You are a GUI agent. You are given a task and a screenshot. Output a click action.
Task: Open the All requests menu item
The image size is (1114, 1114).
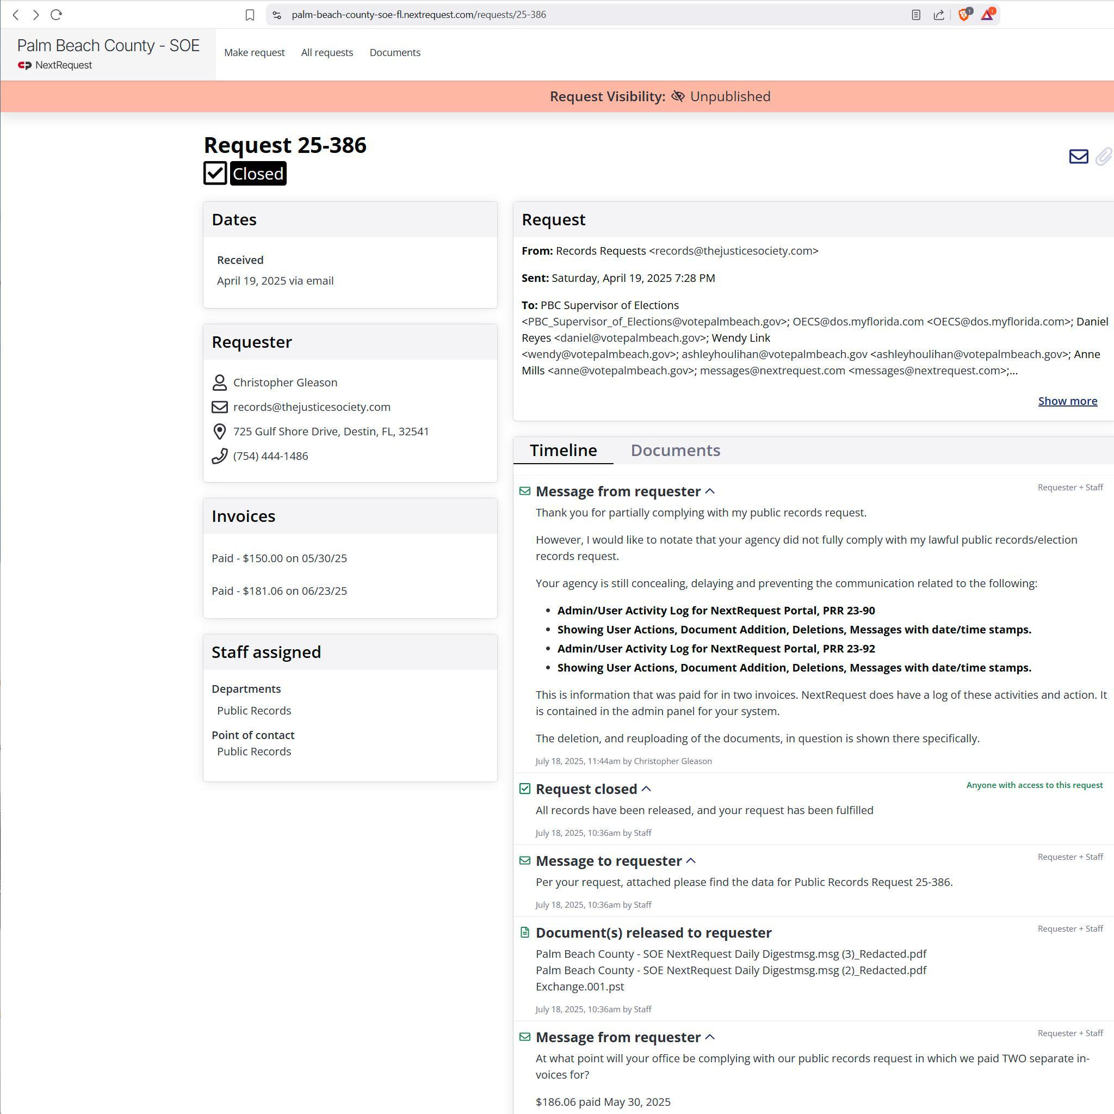pyautogui.click(x=327, y=52)
